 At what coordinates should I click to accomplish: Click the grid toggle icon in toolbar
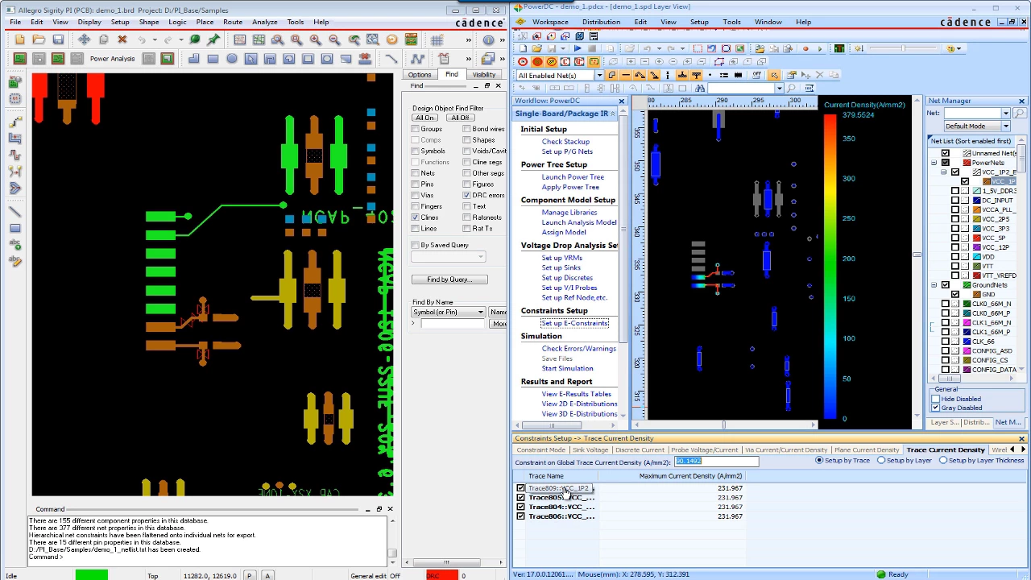pyautogui.click(x=437, y=39)
